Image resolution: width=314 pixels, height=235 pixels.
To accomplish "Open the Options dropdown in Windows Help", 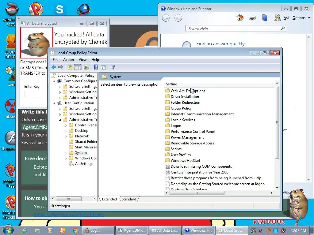I will (301, 18).
